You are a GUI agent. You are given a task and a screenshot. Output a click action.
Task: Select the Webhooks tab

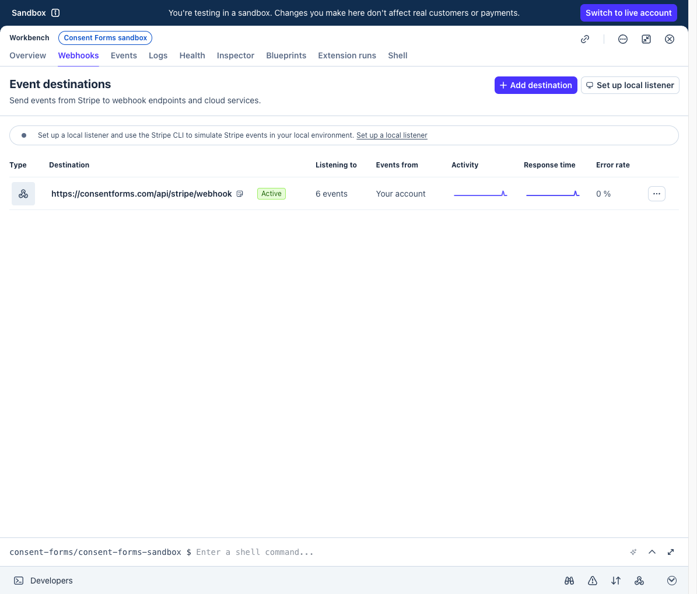click(78, 55)
